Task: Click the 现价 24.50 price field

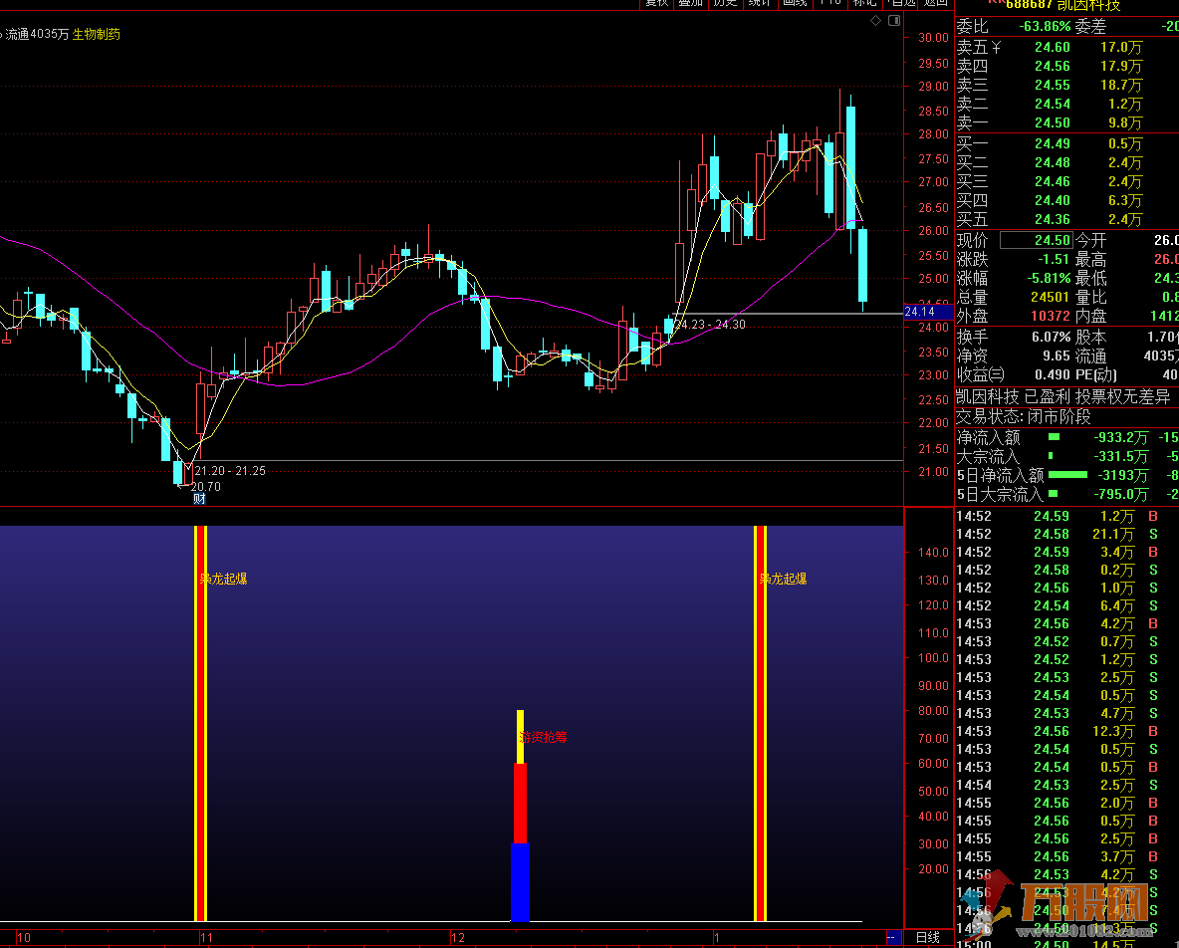Action: tap(1036, 240)
